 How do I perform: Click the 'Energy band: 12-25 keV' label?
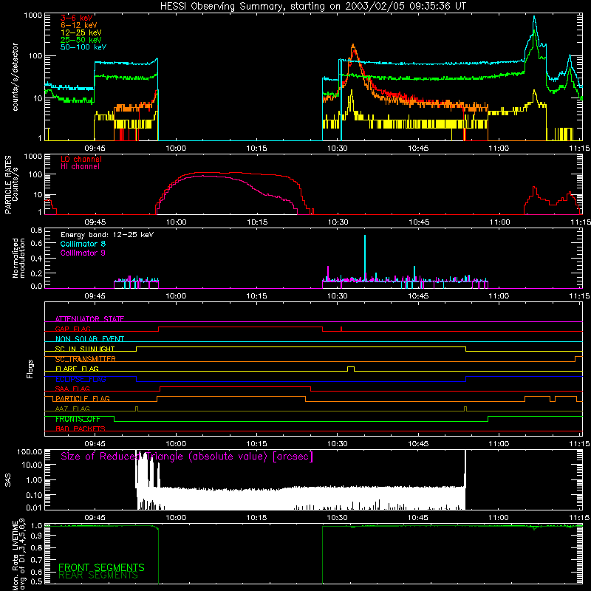click(107, 235)
